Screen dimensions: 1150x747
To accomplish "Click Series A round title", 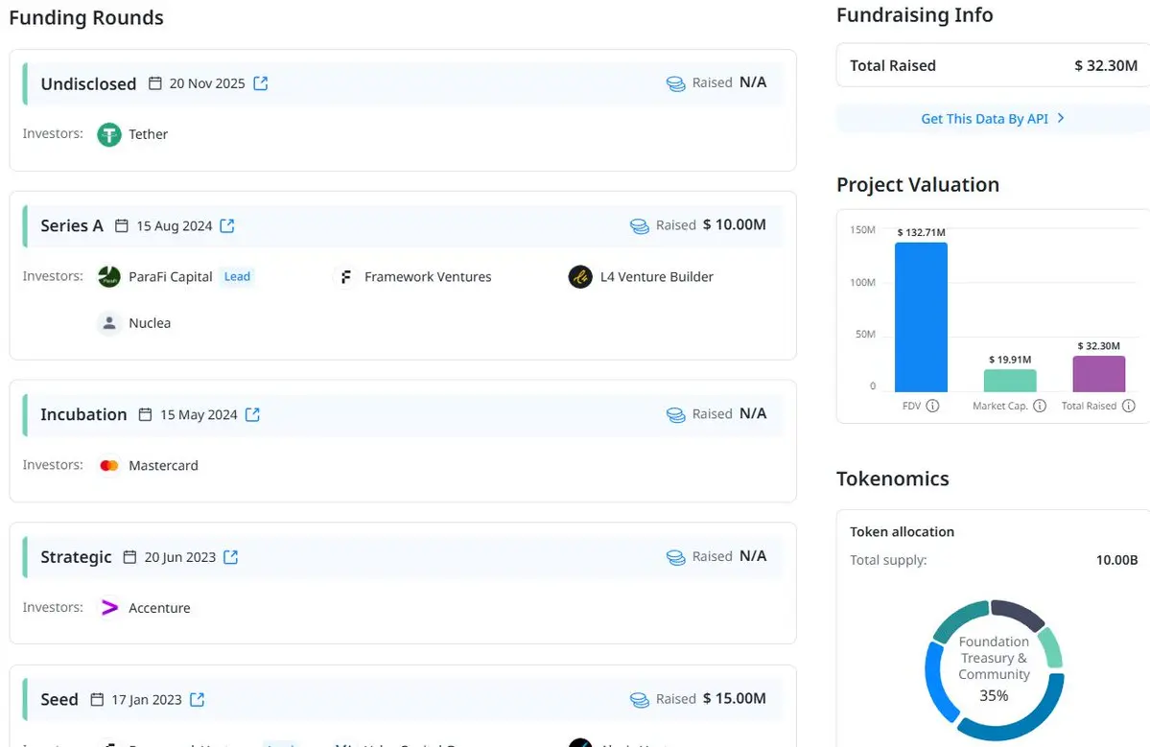I will tap(72, 225).
